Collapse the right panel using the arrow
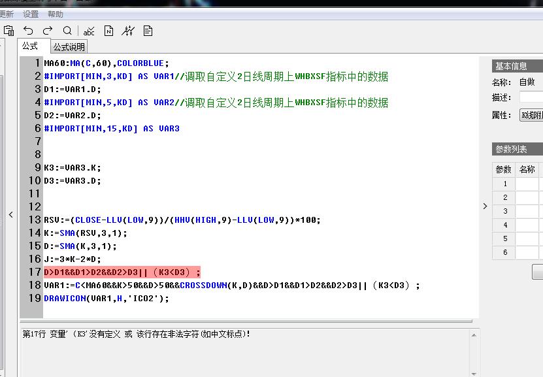The width and height of the screenshot is (543, 377). click(x=485, y=206)
